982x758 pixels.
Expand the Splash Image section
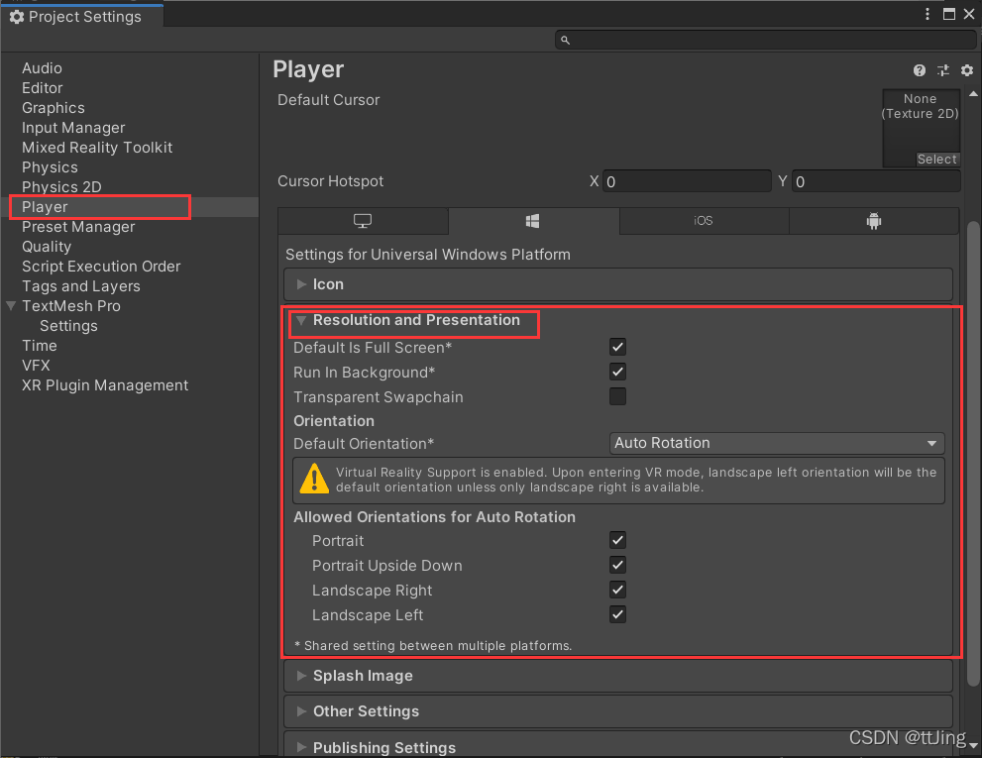pyautogui.click(x=362, y=676)
